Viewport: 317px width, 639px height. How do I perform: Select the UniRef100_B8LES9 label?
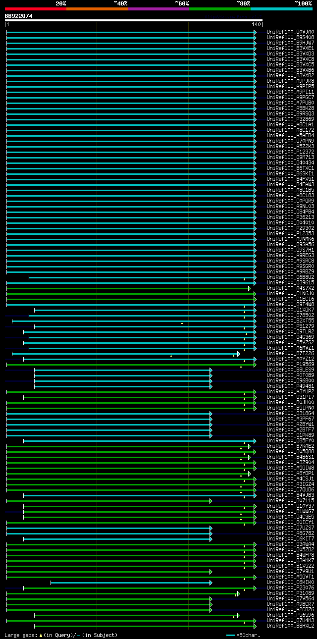coord(290,370)
